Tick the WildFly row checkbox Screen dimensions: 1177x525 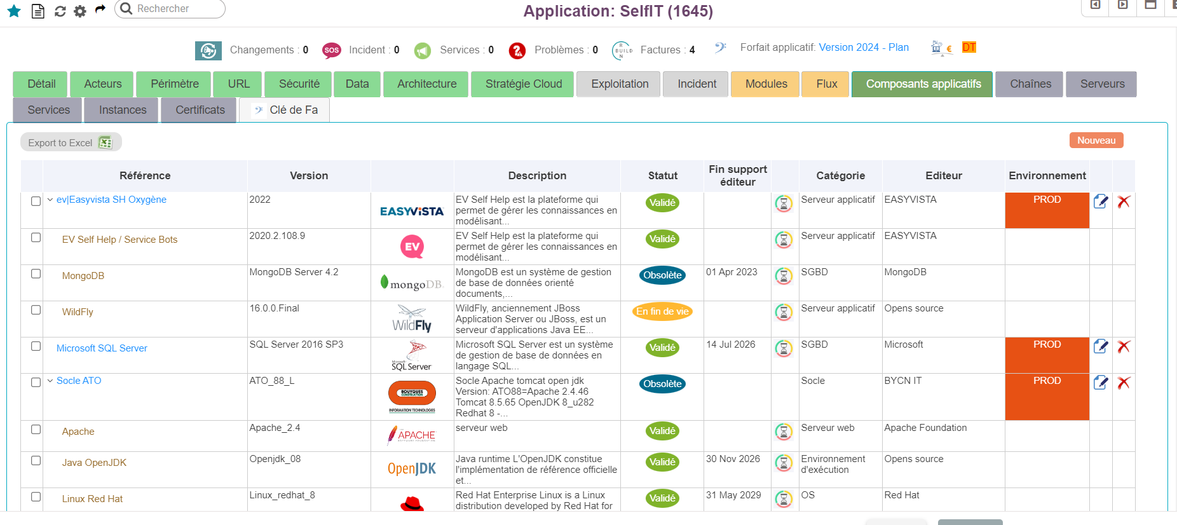(x=36, y=310)
